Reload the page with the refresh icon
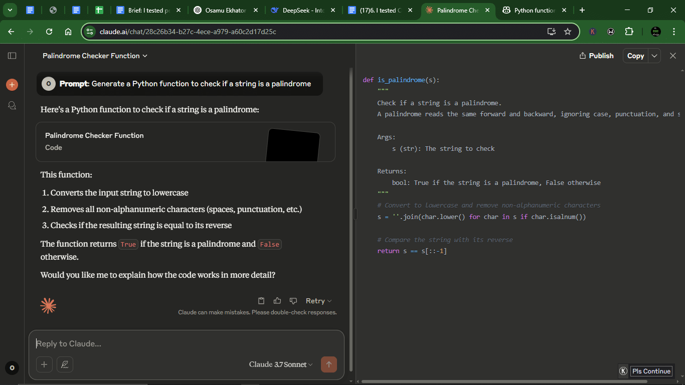685x385 pixels. pyautogui.click(x=49, y=32)
